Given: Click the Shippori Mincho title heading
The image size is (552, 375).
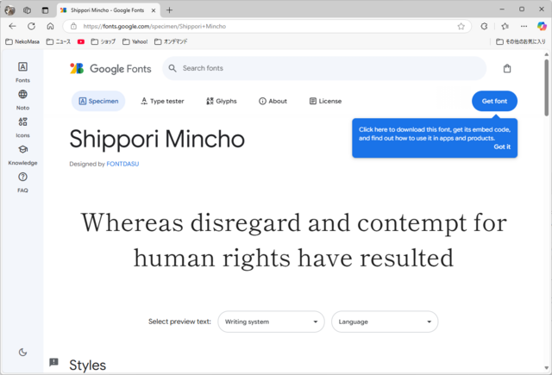Looking at the screenshot, I should click(157, 139).
